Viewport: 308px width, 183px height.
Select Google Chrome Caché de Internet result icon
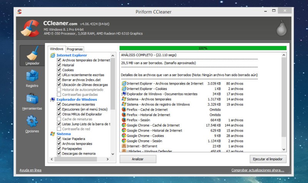click(x=124, y=125)
